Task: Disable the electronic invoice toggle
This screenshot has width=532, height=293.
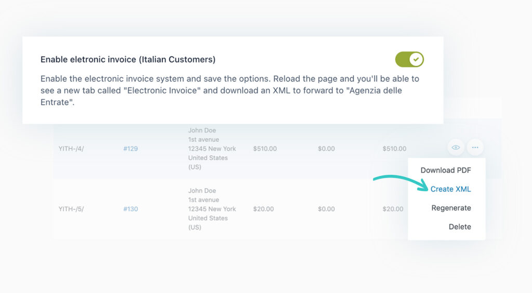Action: [409, 59]
